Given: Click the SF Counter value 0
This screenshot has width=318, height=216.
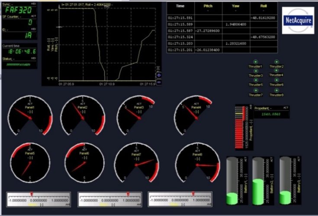Looking at the screenshot, I should pyautogui.click(x=30, y=22).
